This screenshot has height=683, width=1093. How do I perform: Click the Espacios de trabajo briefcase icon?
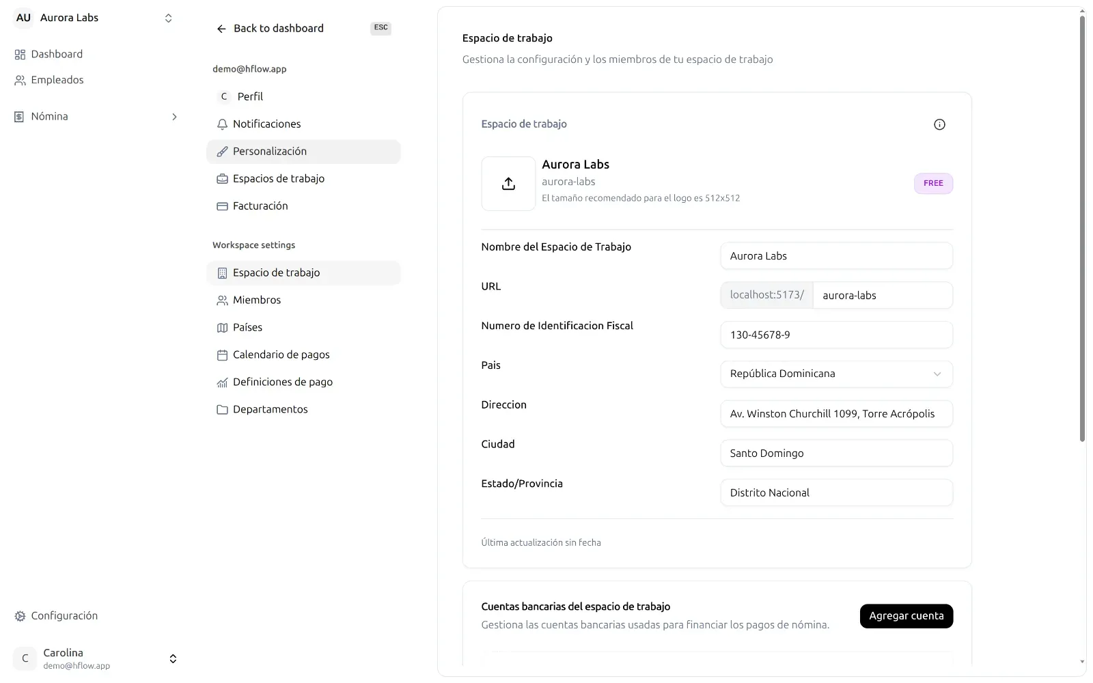(x=222, y=179)
